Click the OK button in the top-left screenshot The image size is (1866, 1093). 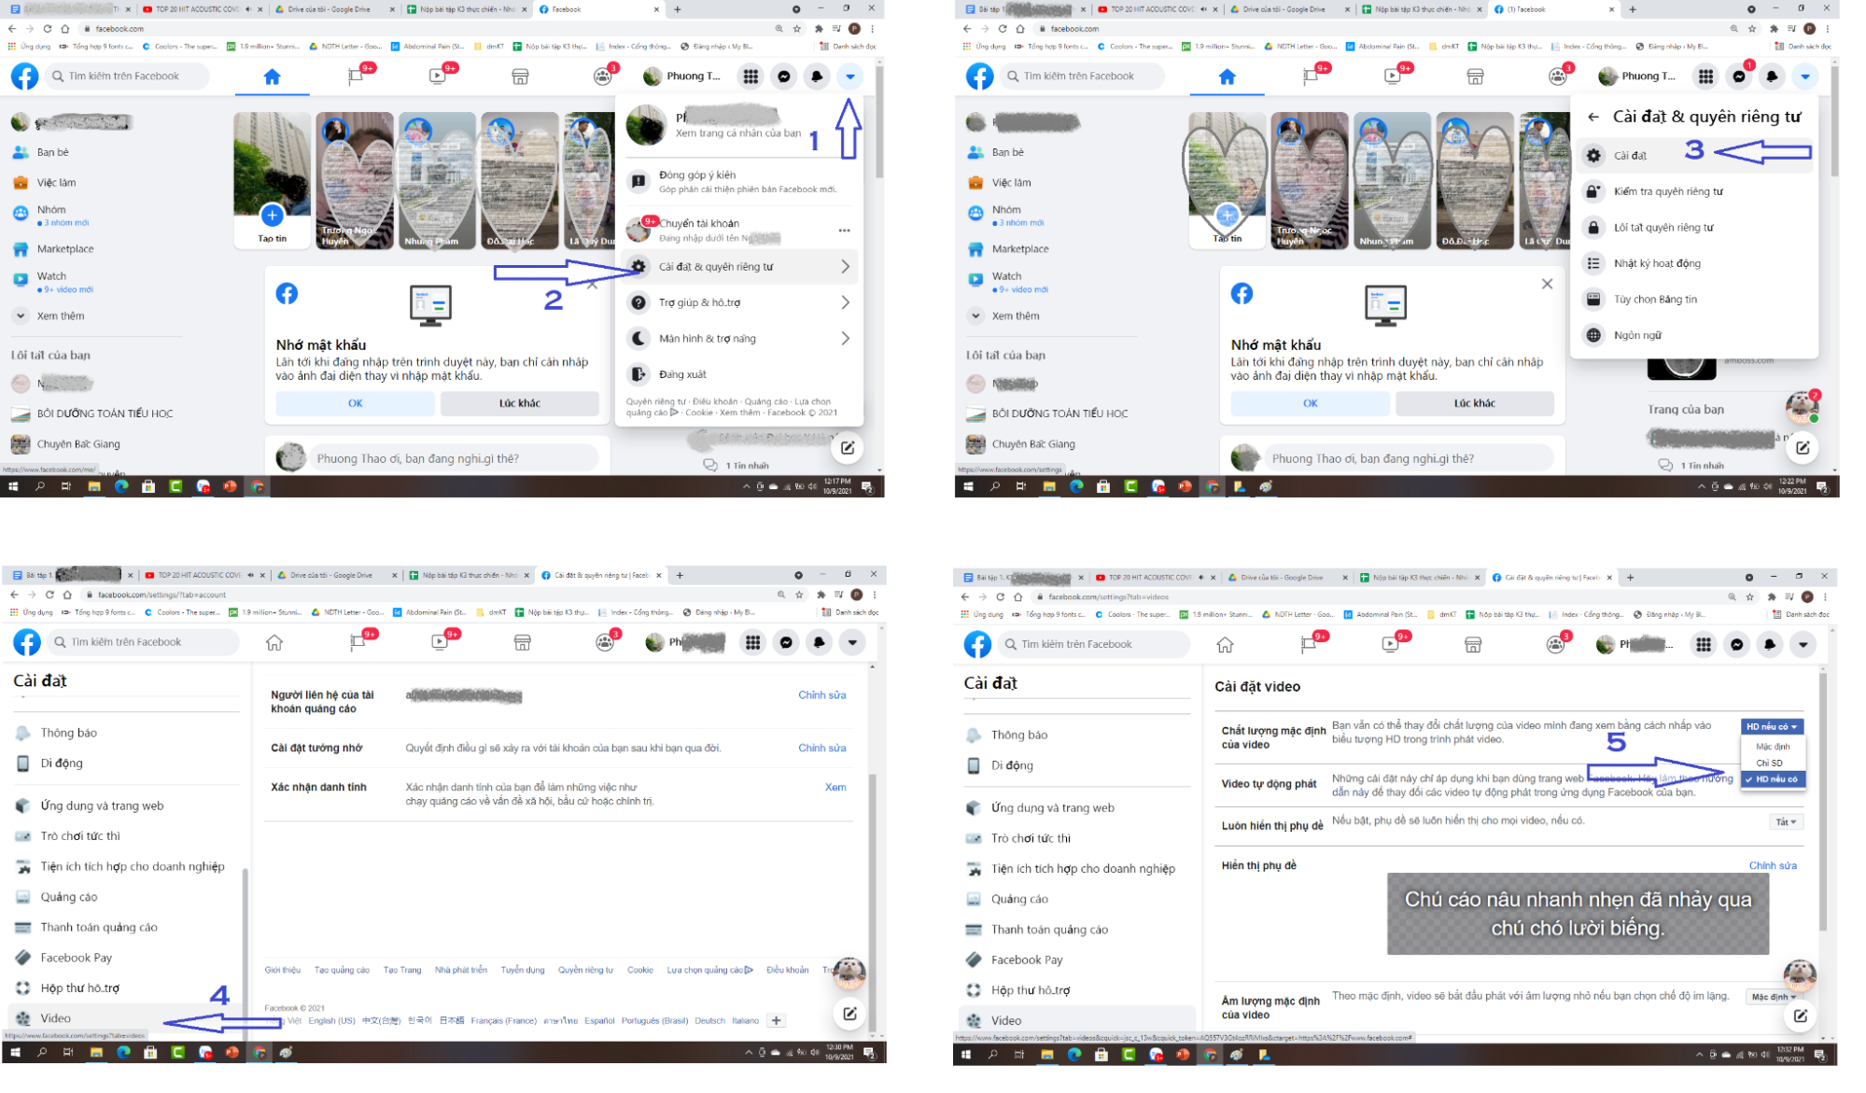point(356,403)
